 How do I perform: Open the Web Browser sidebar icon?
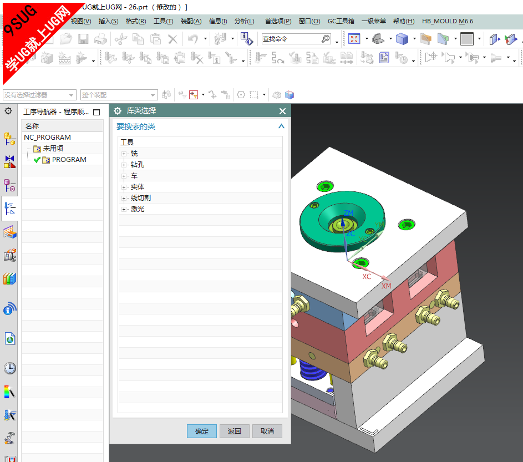[9, 338]
